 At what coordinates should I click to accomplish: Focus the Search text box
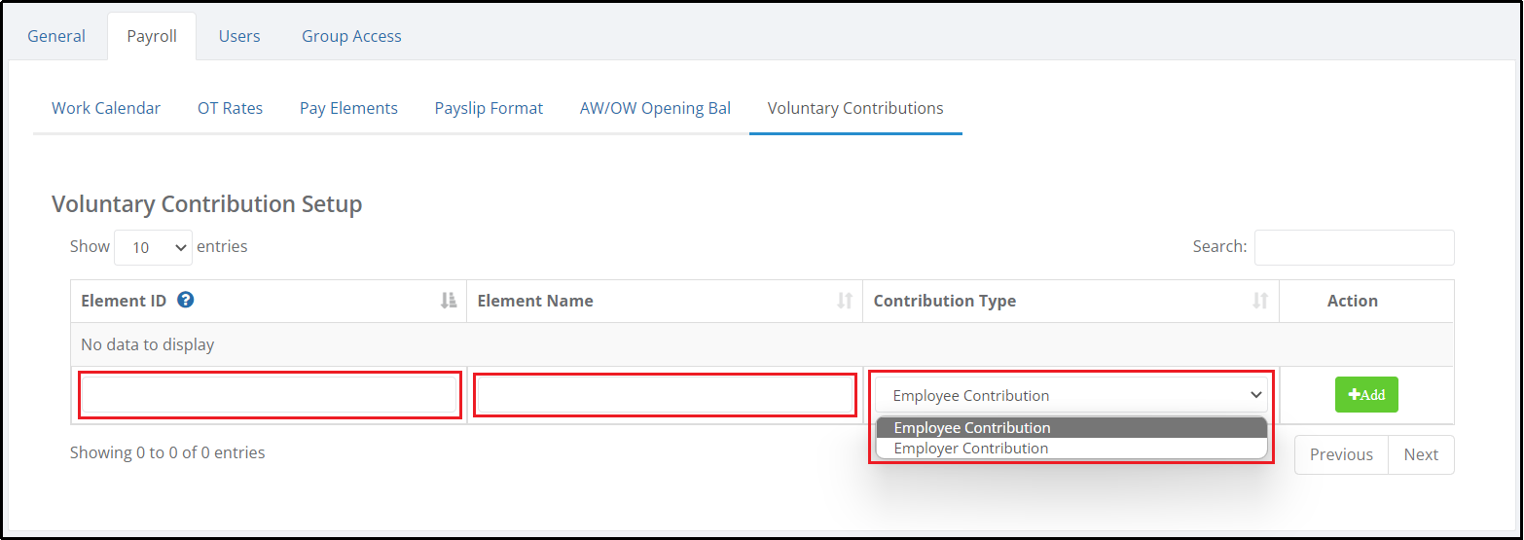click(x=1355, y=247)
